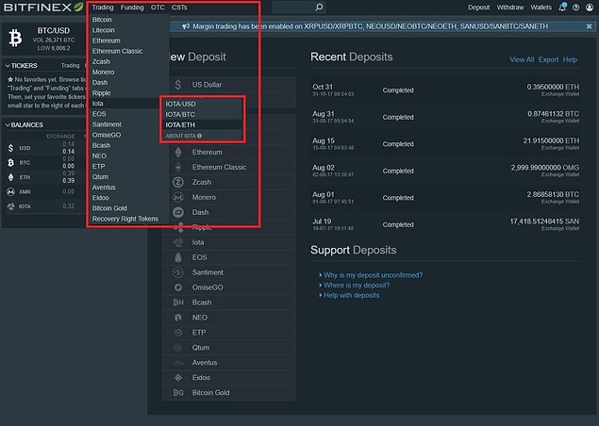Image resolution: width=599 pixels, height=426 pixels.
Task: Open About IOTA info link
Action: click(183, 136)
